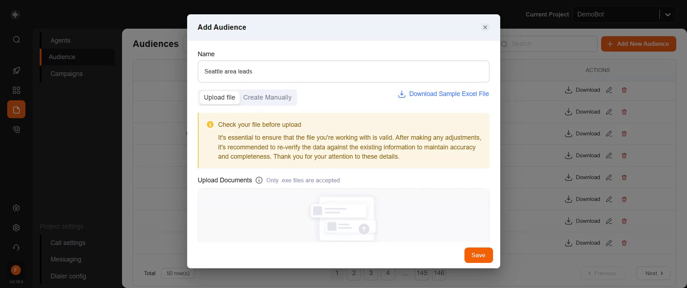Open the grid dashboard icon in the sidebar
Image resolution: width=687 pixels, height=288 pixels.
(x=16, y=90)
